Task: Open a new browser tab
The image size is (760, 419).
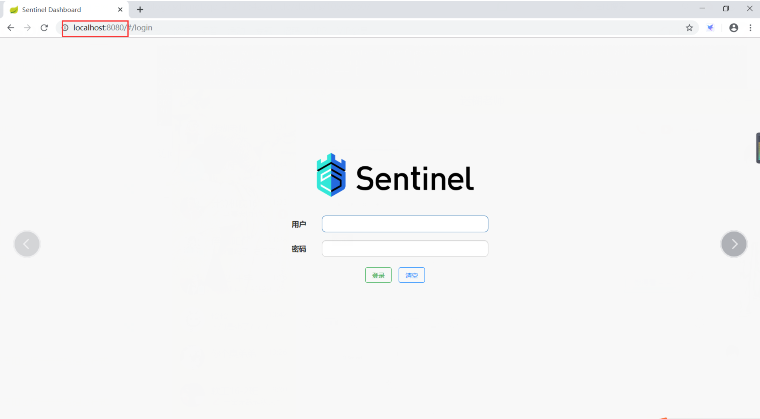Action: coord(140,10)
